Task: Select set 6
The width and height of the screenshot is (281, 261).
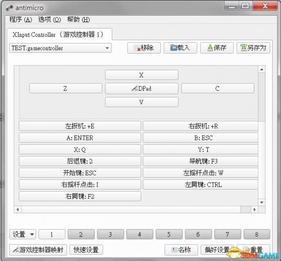Action: point(198,234)
